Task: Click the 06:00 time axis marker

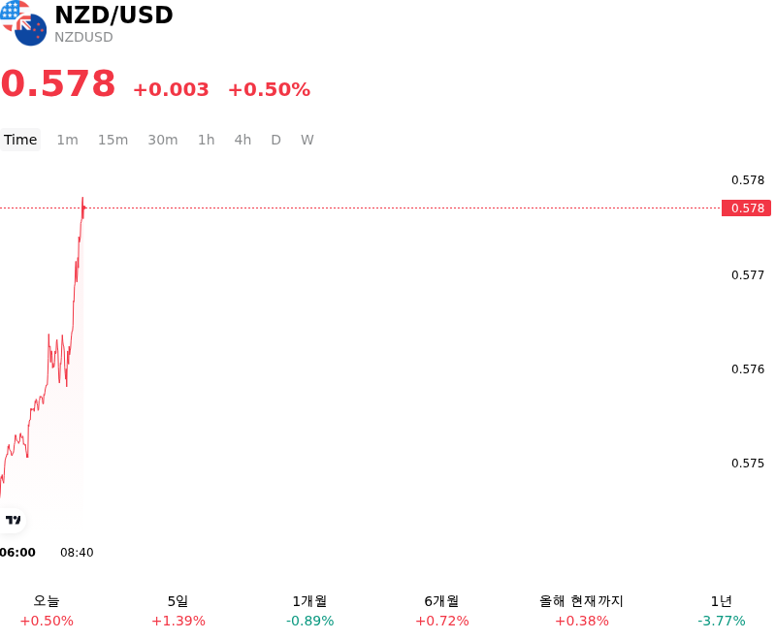Action: point(17,553)
